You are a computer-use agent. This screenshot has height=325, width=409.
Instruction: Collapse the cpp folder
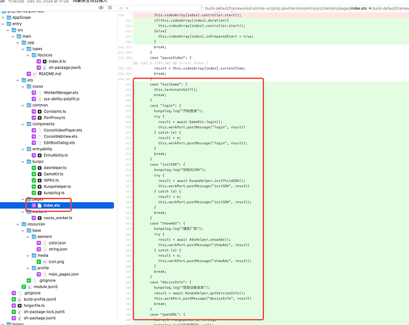[x=18, y=42]
